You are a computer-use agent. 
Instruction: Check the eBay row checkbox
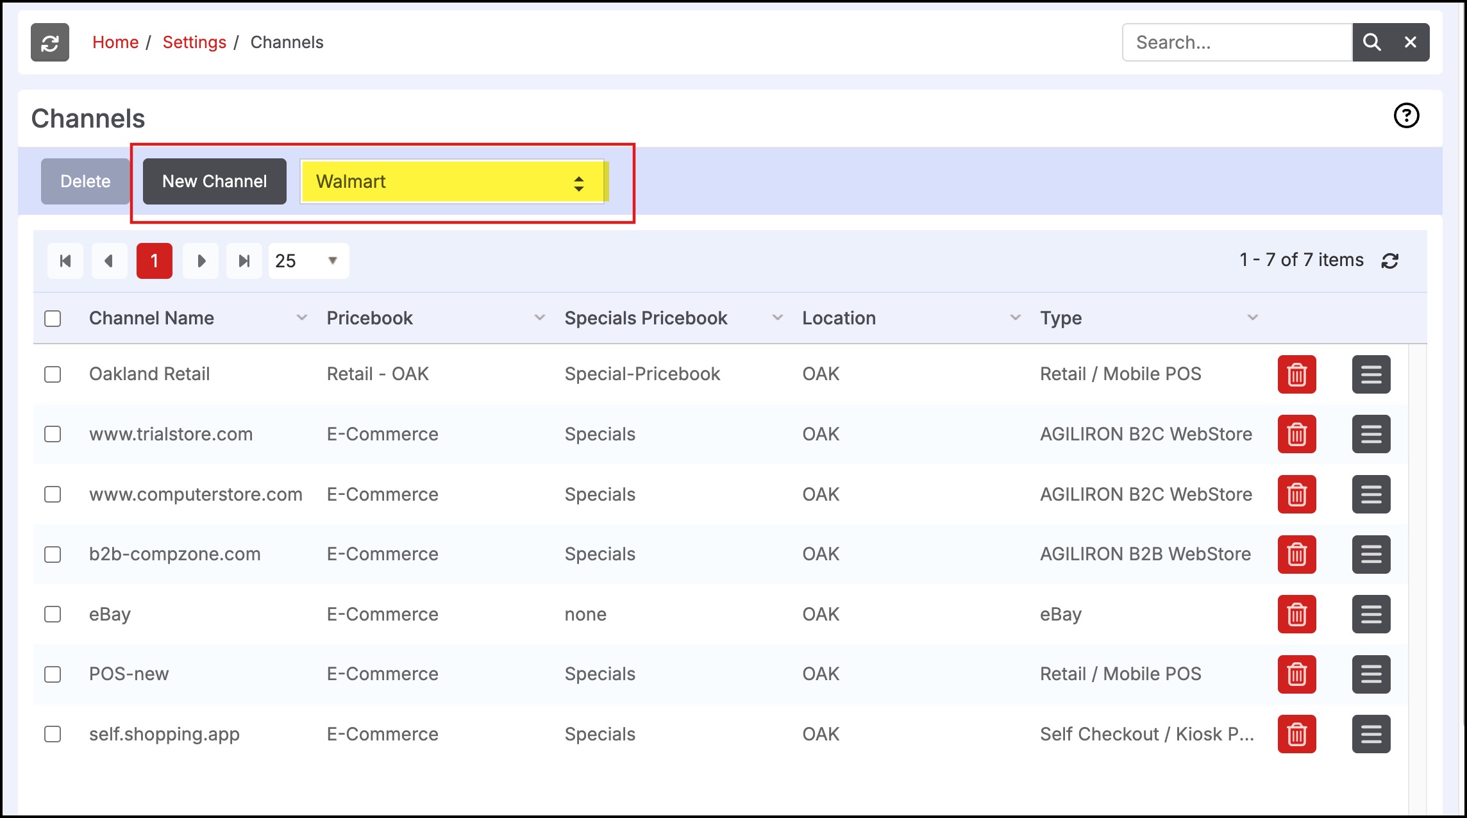[53, 614]
